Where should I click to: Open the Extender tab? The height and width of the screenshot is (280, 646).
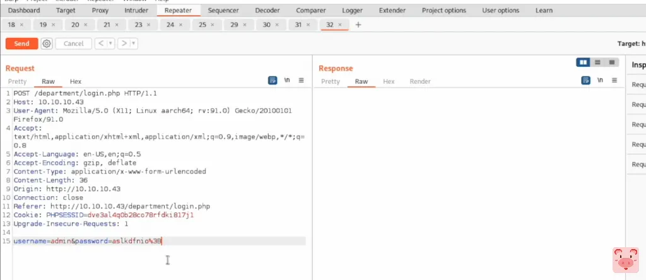coord(392,10)
